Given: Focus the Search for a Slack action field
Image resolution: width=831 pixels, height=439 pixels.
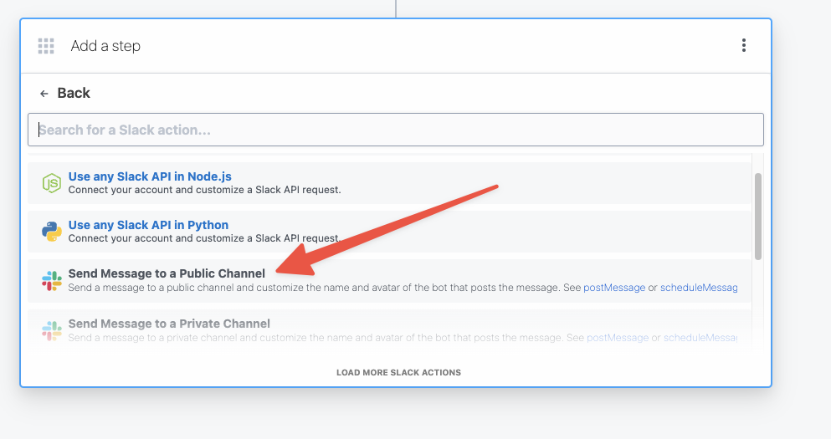Looking at the screenshot, I should pos(395,130).
